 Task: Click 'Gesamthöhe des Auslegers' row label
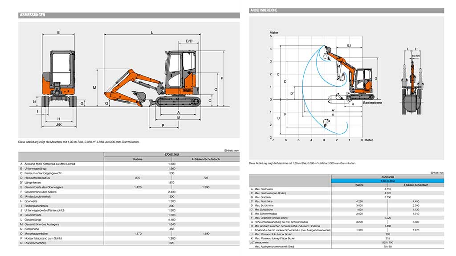coord(41,224)
